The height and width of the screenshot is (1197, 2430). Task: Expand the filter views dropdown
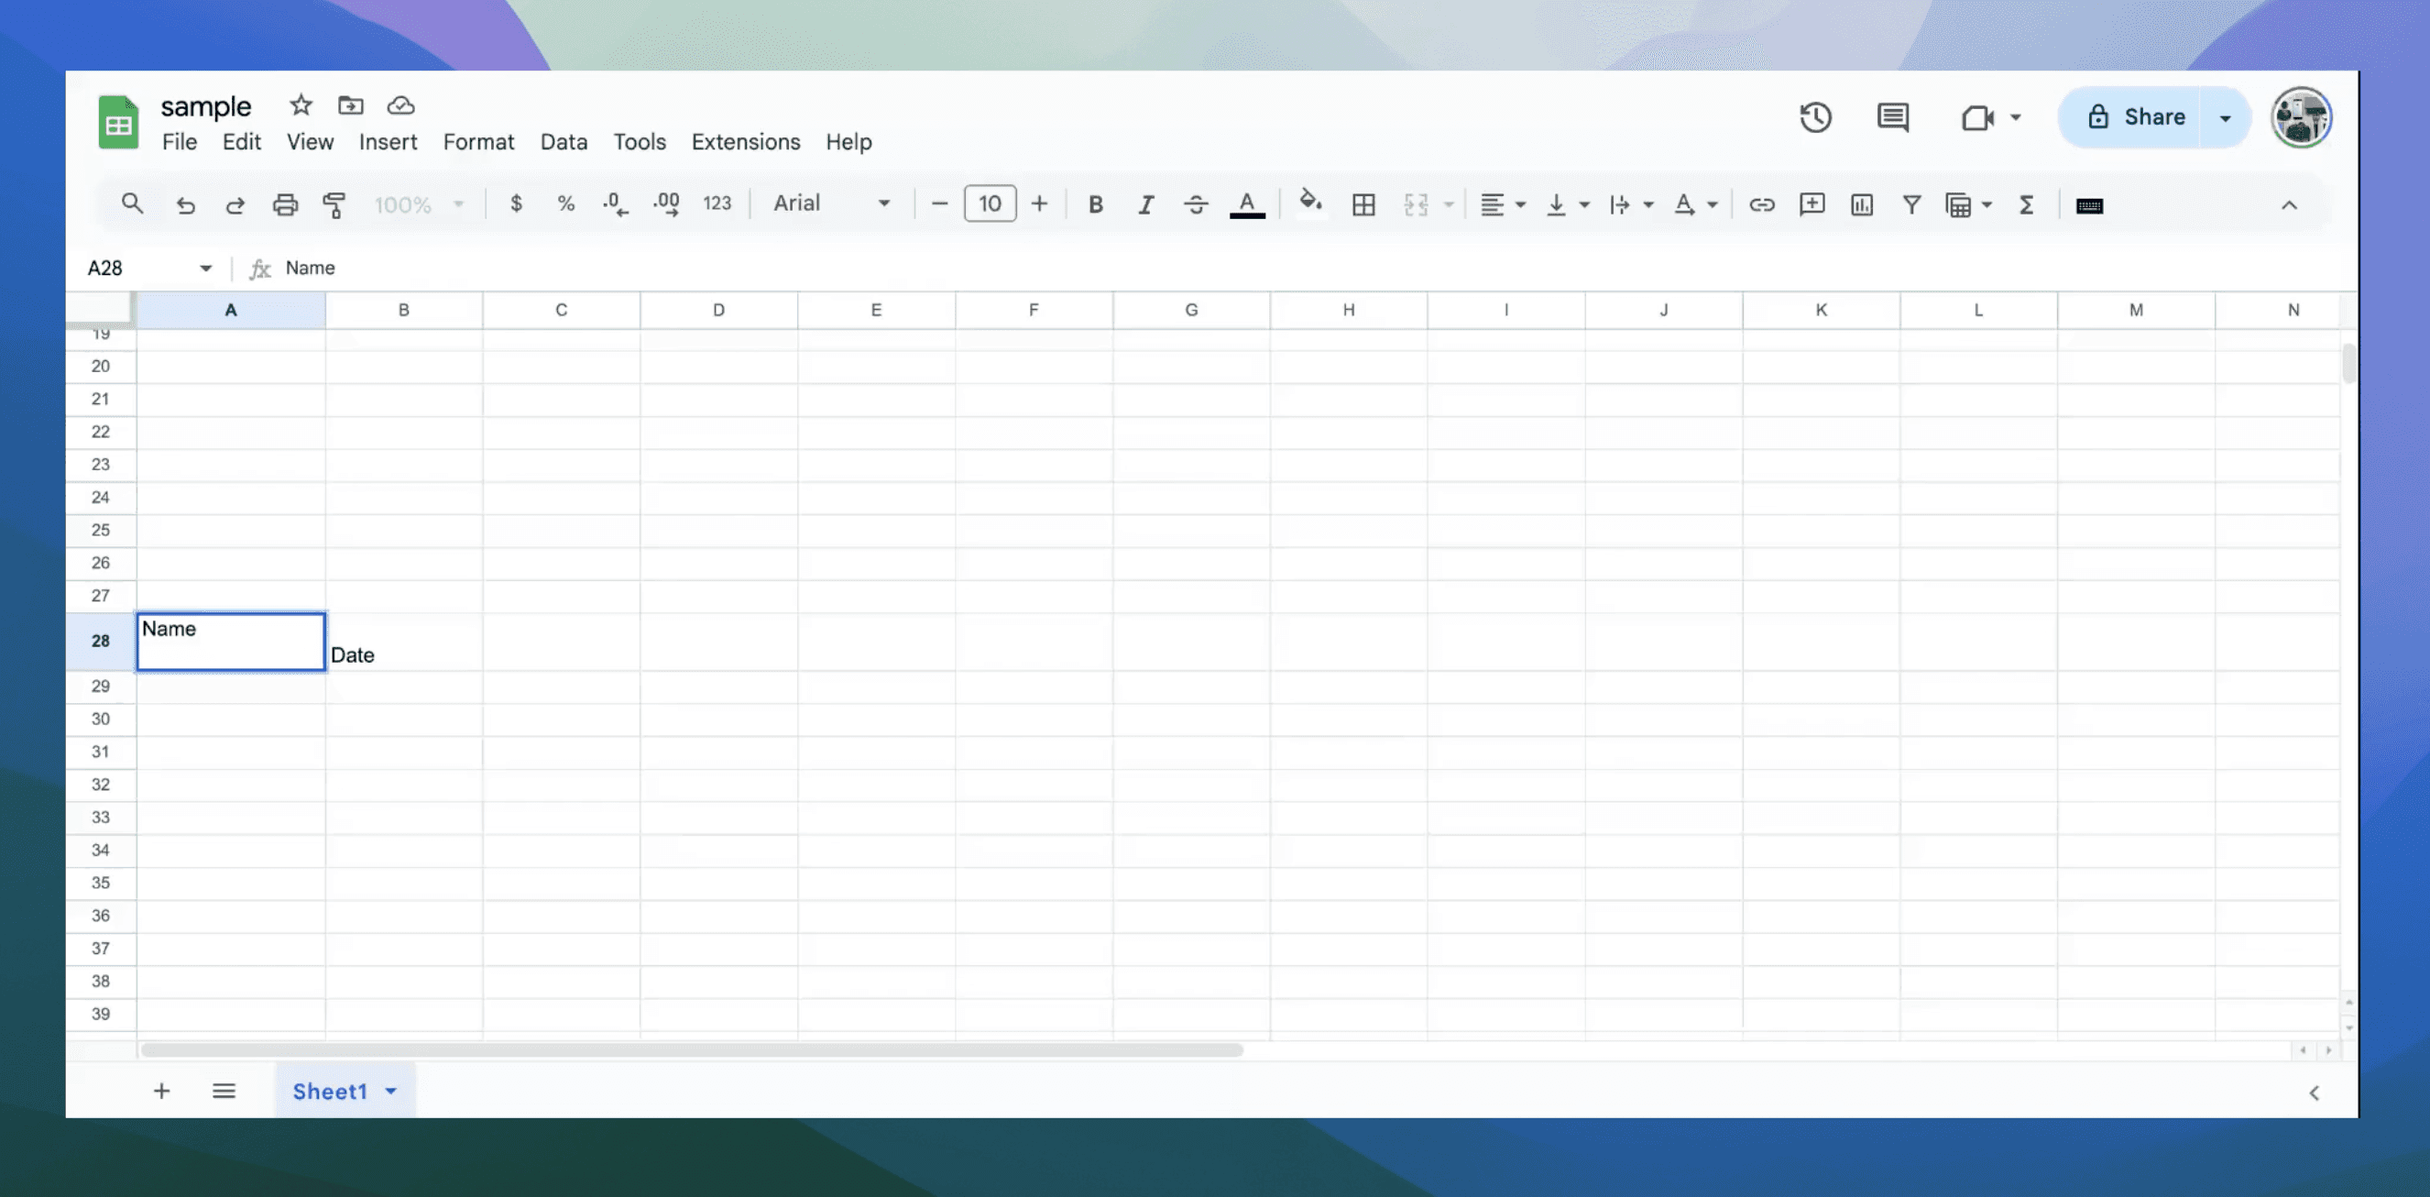coord(1987,204)
